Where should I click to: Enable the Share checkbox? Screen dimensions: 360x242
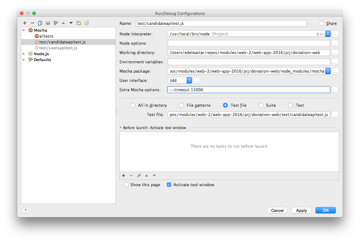[x=322, y=23]
